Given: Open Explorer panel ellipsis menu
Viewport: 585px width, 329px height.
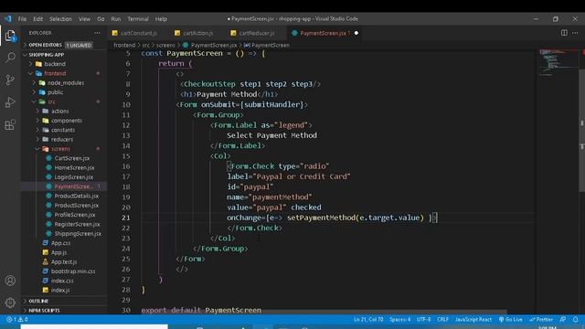Looking at the screenshot, I should tap(97, 33).
